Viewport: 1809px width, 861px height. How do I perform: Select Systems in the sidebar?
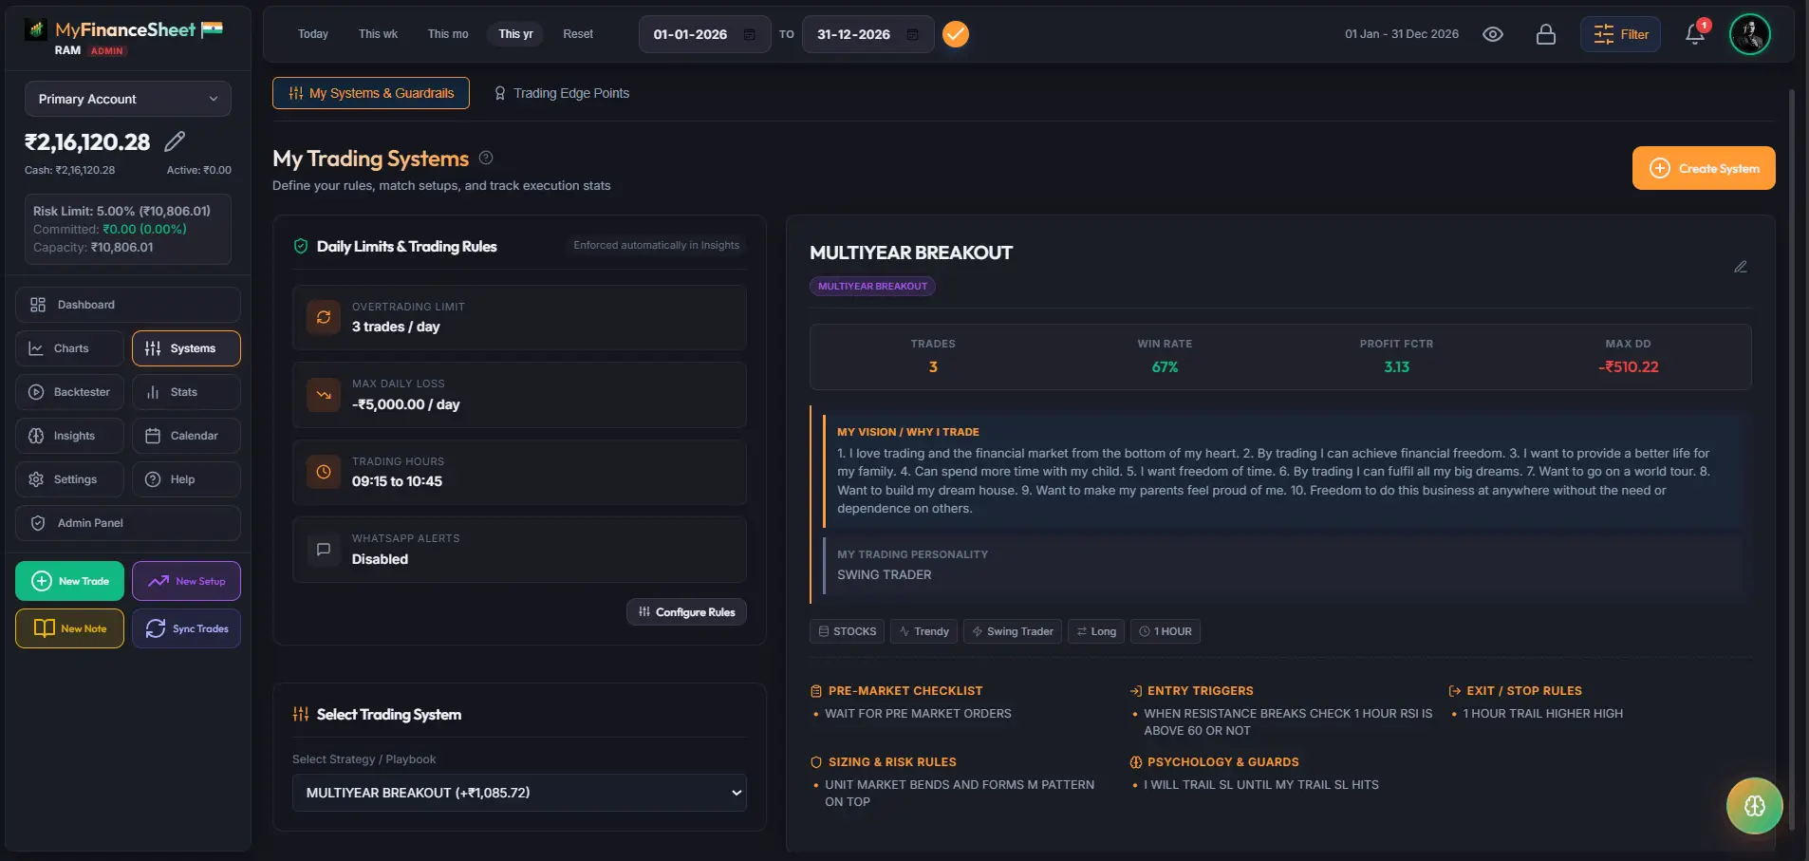tap(186, 348)
